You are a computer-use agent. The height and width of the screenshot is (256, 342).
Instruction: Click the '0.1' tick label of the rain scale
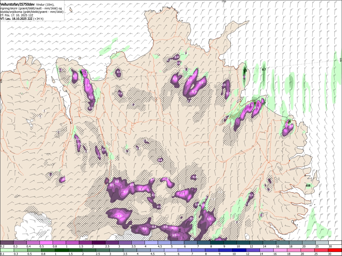pos(2,254)
